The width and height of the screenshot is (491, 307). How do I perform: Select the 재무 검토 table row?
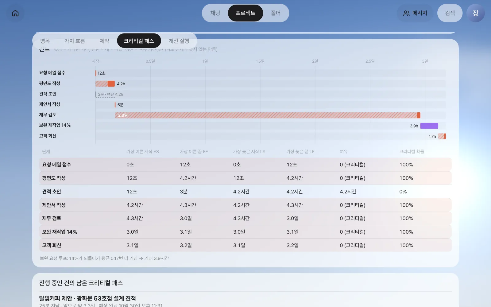(245, 218)
